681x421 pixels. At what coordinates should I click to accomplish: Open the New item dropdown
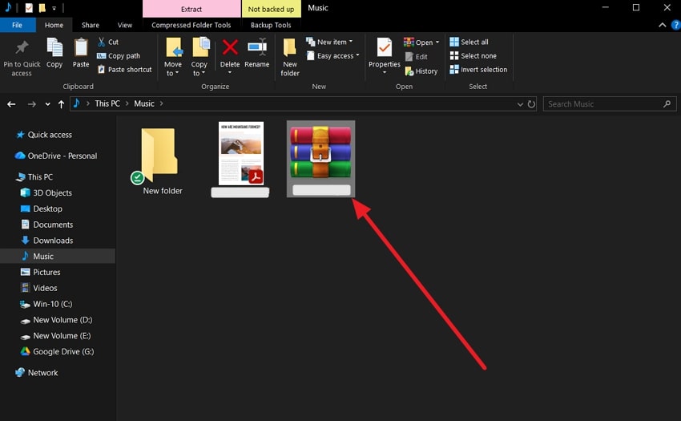click(329, 42)
